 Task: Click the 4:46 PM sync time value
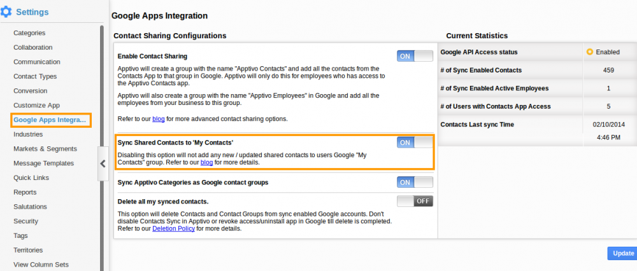pos(608,137)
